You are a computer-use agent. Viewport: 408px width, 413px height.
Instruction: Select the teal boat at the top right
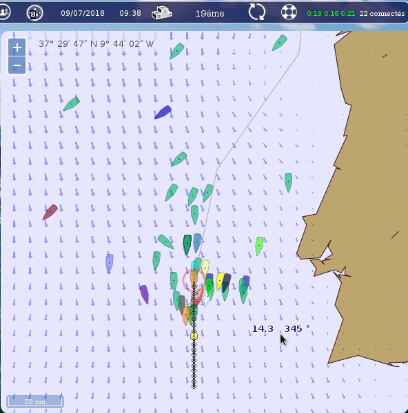[280, 43]
